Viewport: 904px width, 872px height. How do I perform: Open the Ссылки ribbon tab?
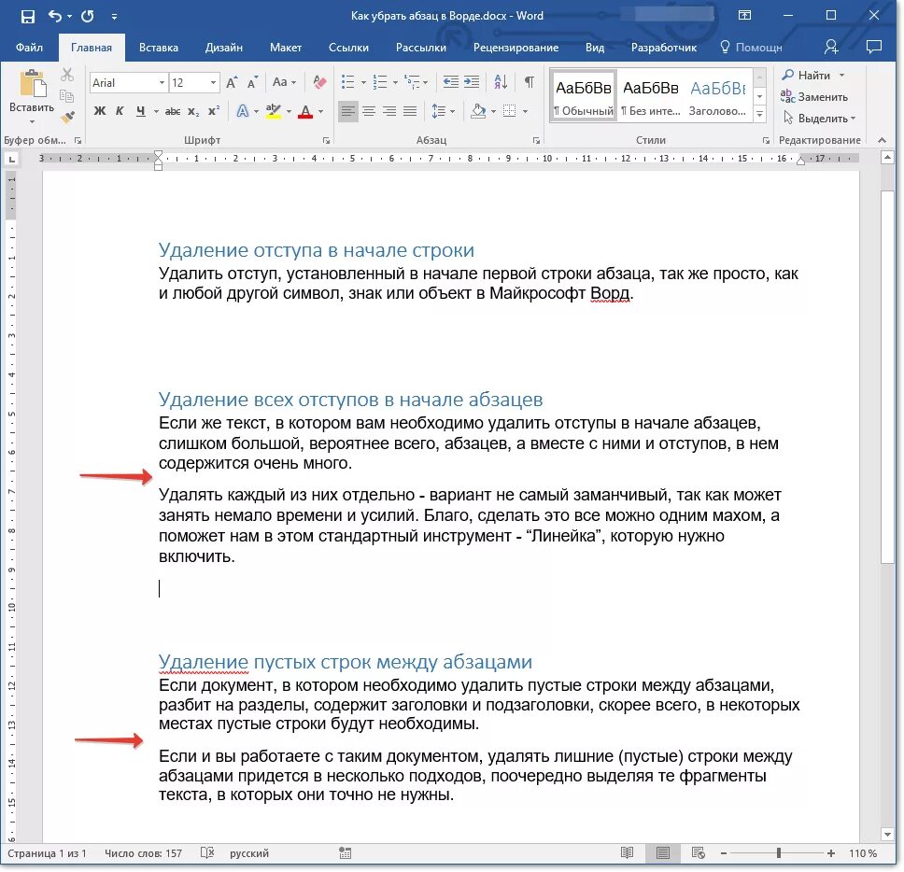tap(348, 48)
